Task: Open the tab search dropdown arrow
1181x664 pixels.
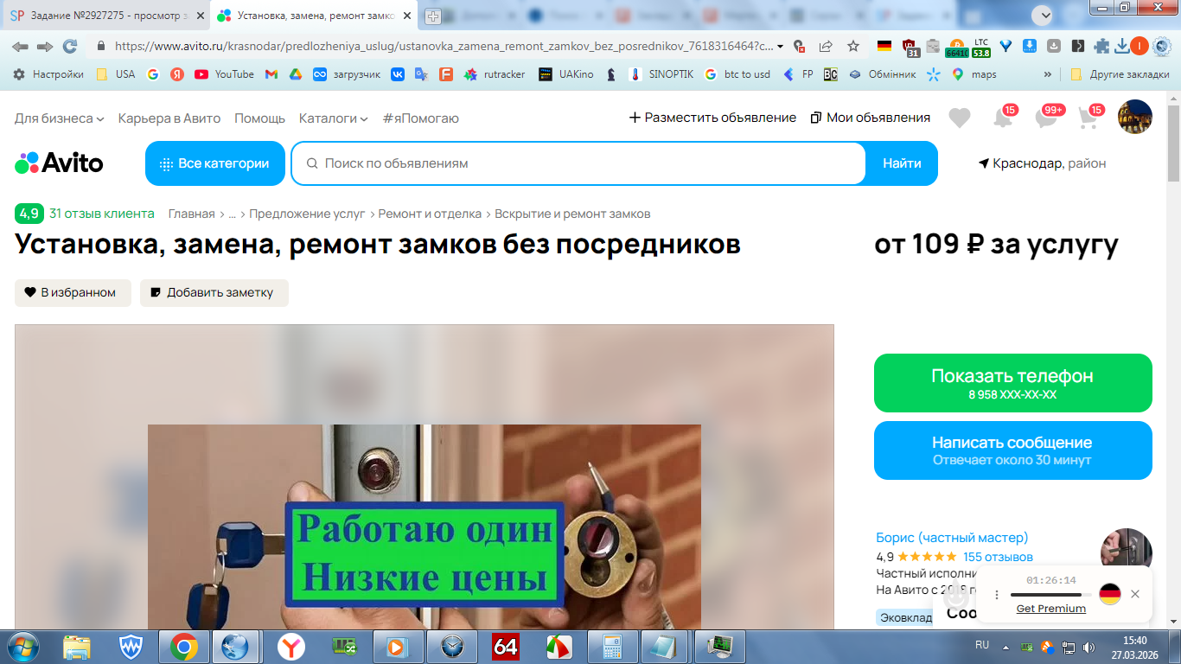Action: 1044,15
